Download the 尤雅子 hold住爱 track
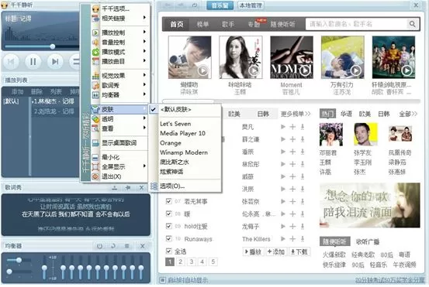429x287 pixels. [303, 226]
